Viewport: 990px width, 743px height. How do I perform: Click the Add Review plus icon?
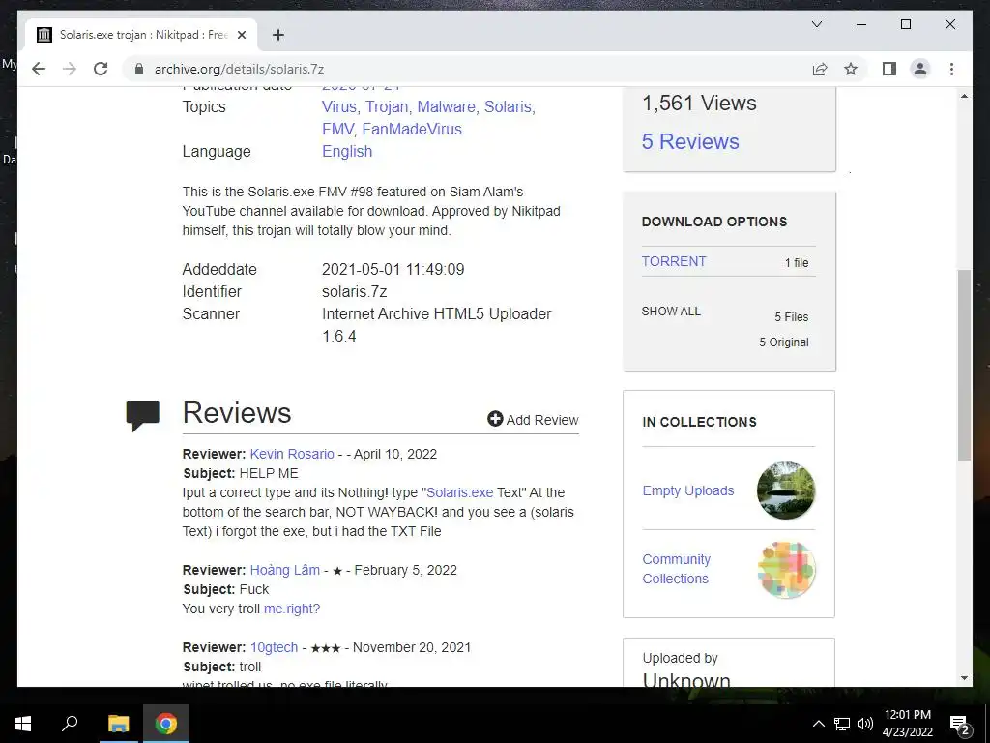pos(495,419)
